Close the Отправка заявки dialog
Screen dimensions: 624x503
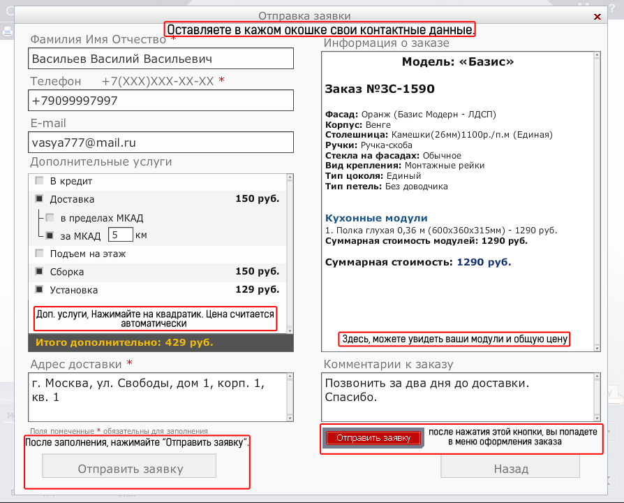click(x=597, y=15)
